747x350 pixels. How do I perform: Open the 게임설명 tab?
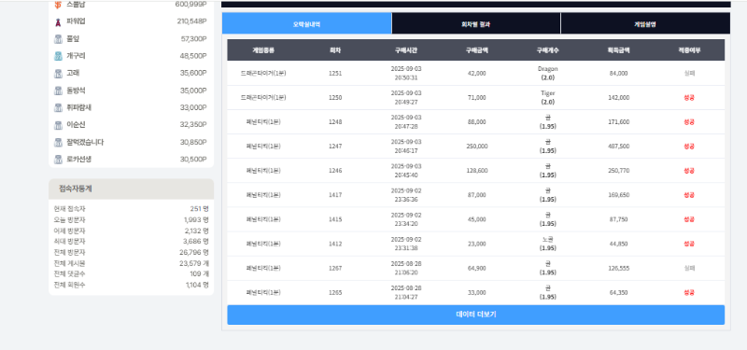pyautogui.click(x=645, y=24)
